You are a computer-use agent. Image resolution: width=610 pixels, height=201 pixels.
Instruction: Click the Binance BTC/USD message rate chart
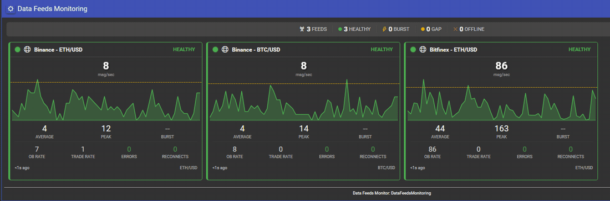pyautogui.click(x=303, y=99)
